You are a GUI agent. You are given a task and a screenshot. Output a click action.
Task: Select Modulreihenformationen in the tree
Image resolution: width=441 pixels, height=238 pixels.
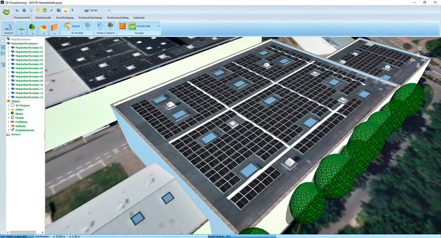(x=24, y=43)
